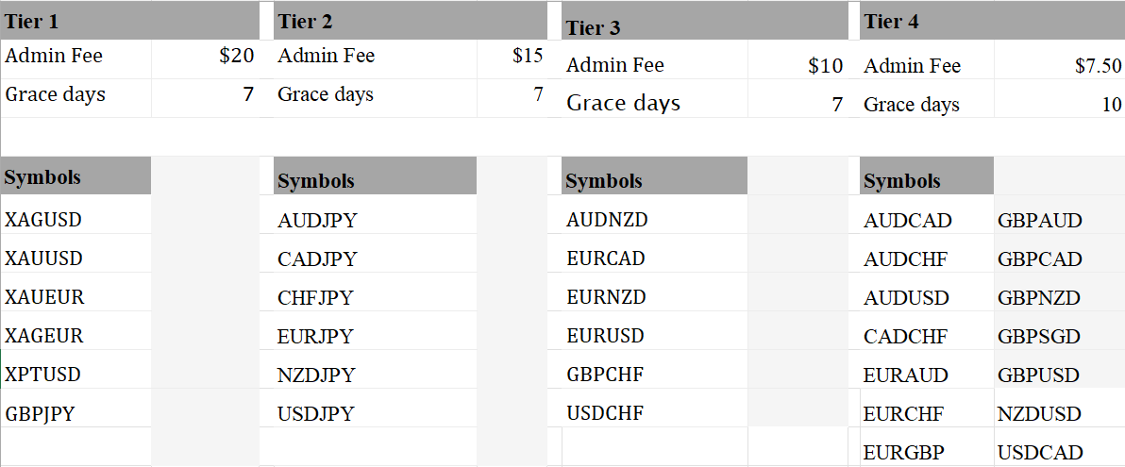The image size is (1125, 467).
Task: Click the Tier 1 header cell
Action: (31, 21)
